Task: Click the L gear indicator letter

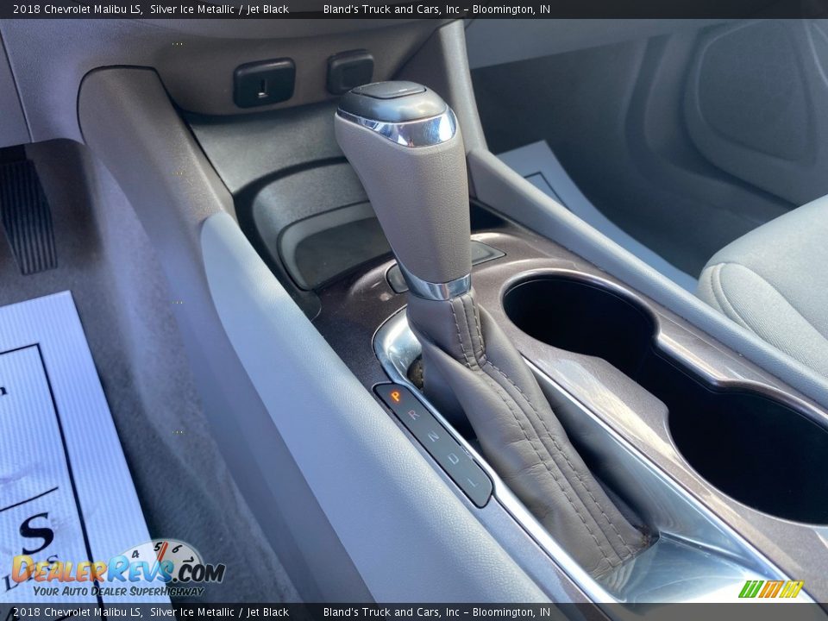Action: [x=471, y=479]
